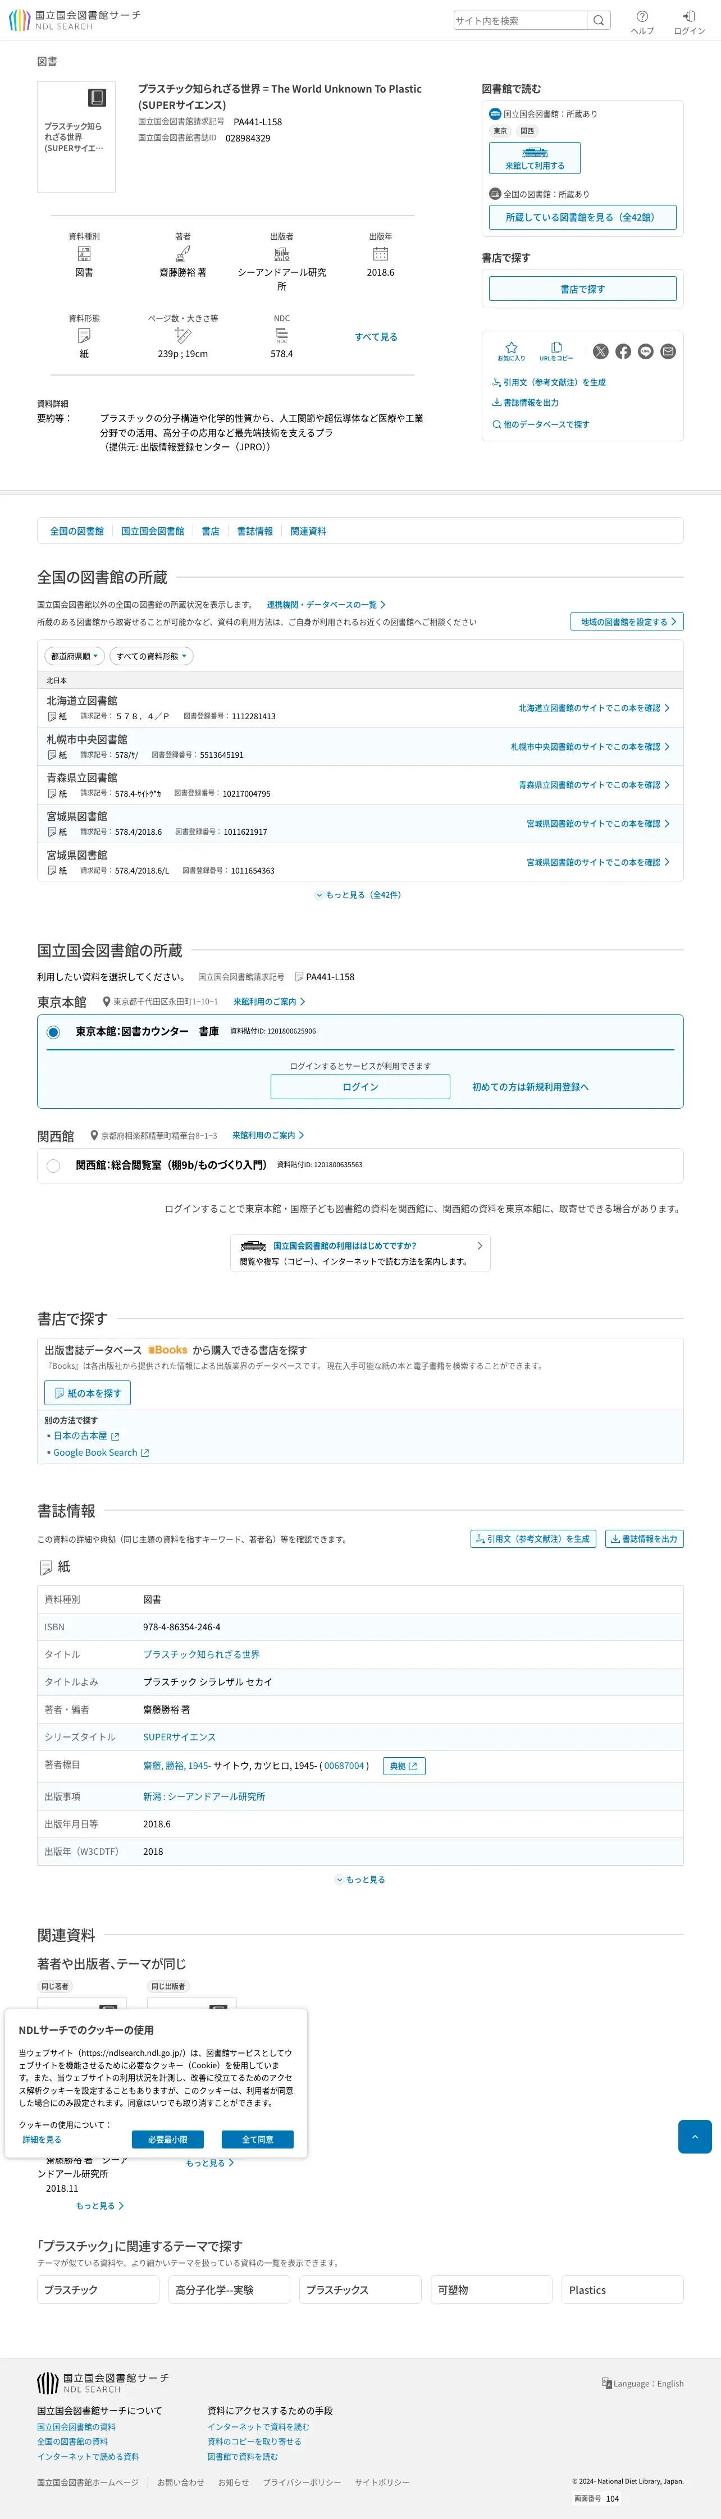Open 北海道立図書館のサイトでこの本を確認 link
This screenshot has width=721, height=2519.
point(594,708)
